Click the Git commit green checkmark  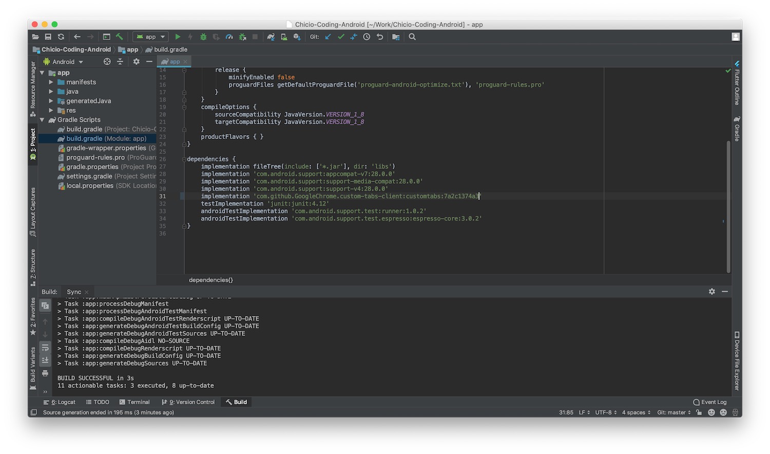point(341,37)
